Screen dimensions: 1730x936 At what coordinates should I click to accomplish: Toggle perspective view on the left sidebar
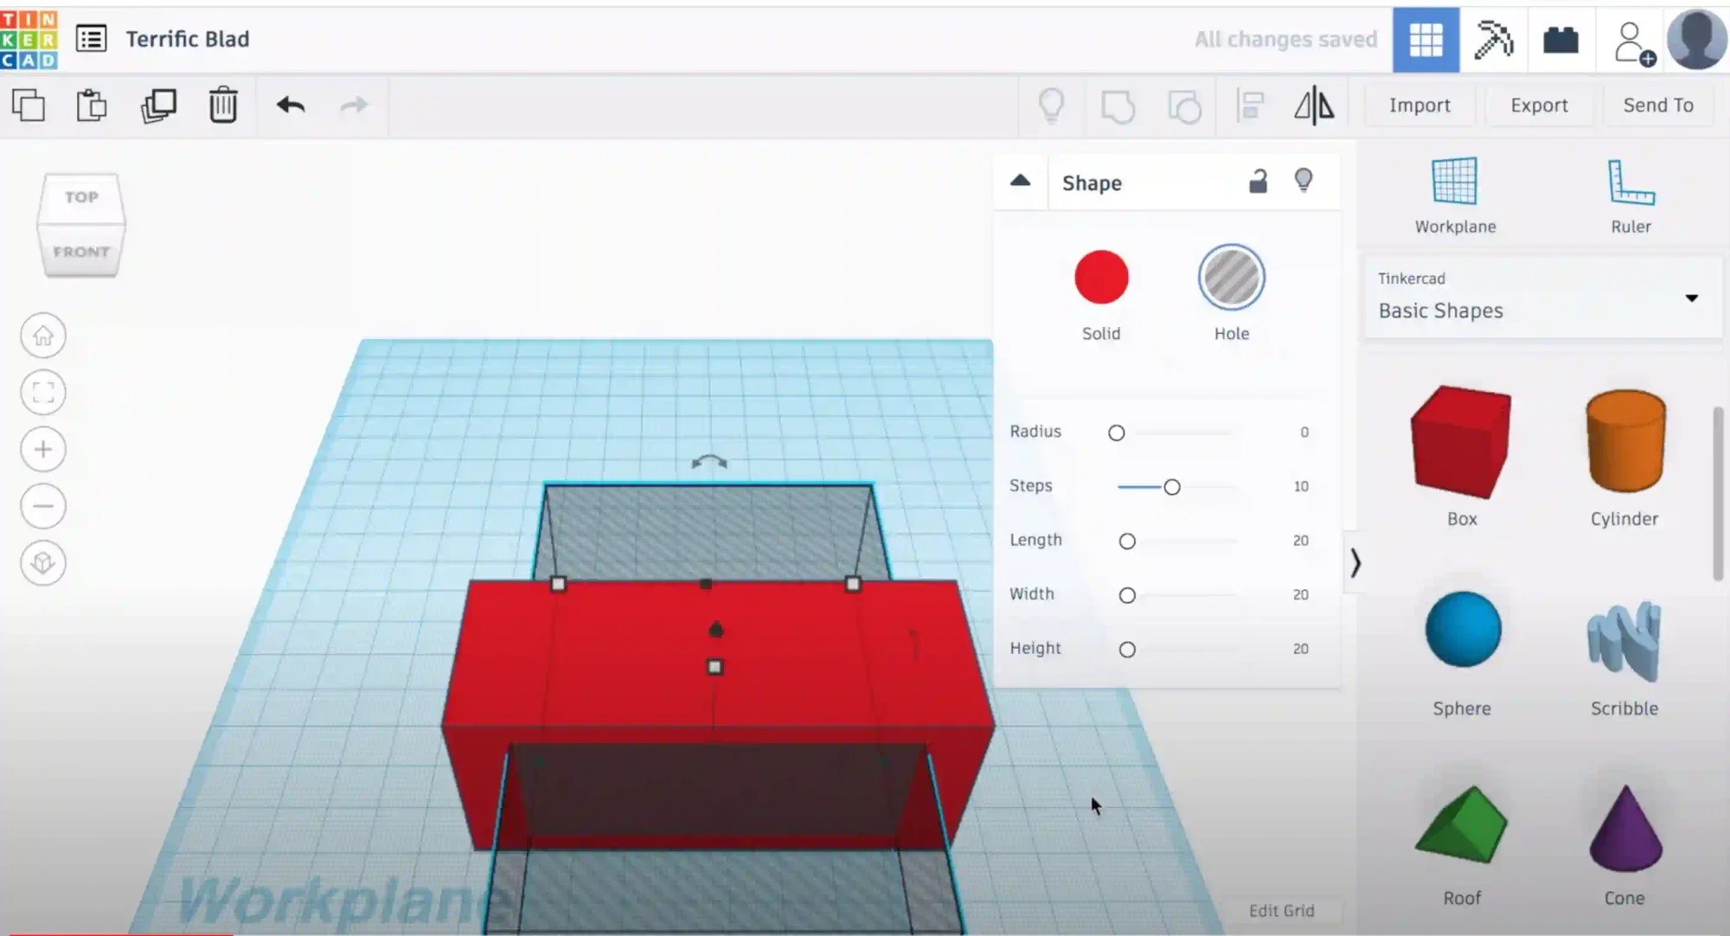coord(42,563)
